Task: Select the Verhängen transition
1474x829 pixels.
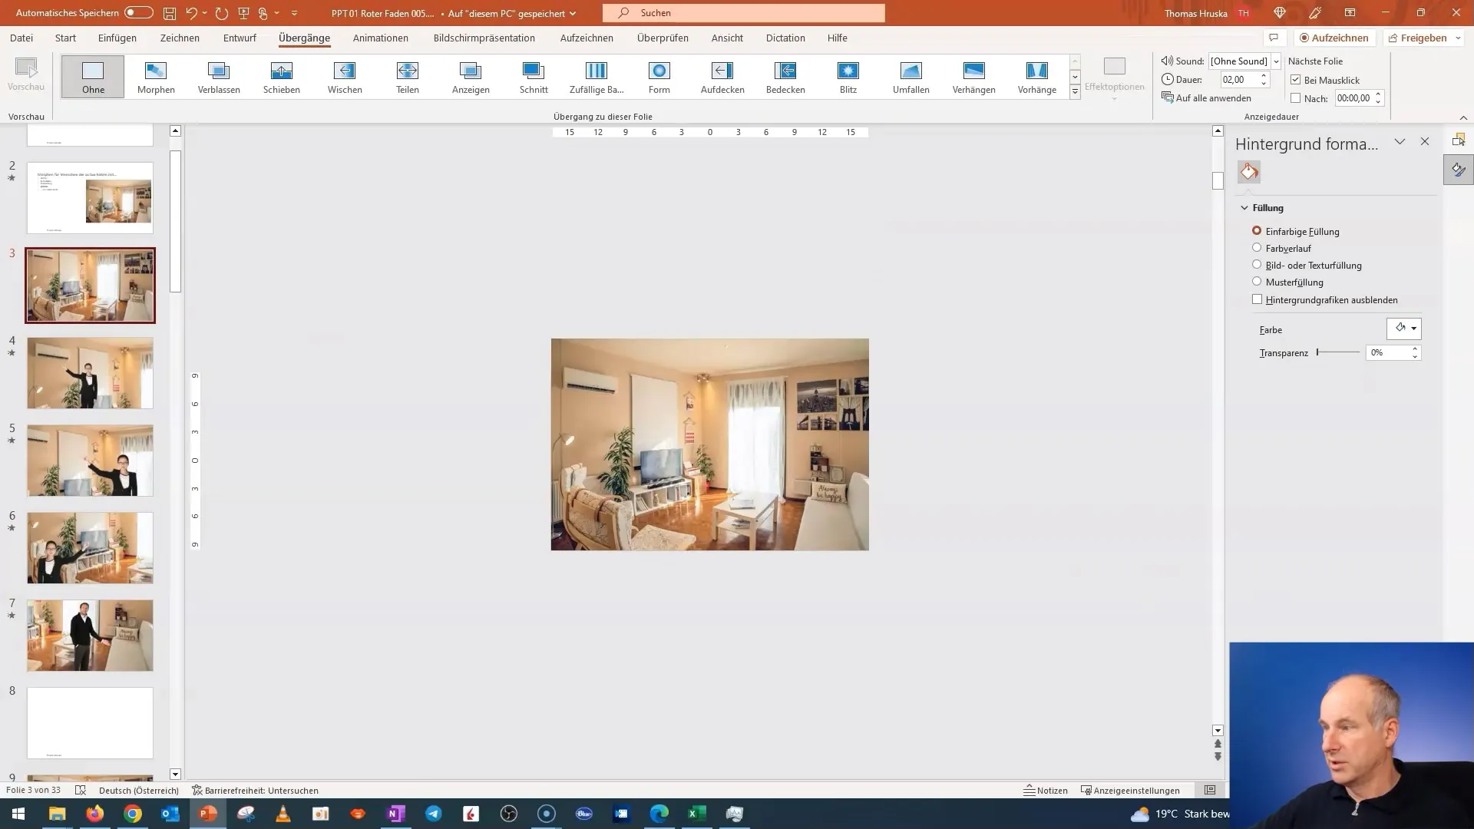Action: pos(974,77)
